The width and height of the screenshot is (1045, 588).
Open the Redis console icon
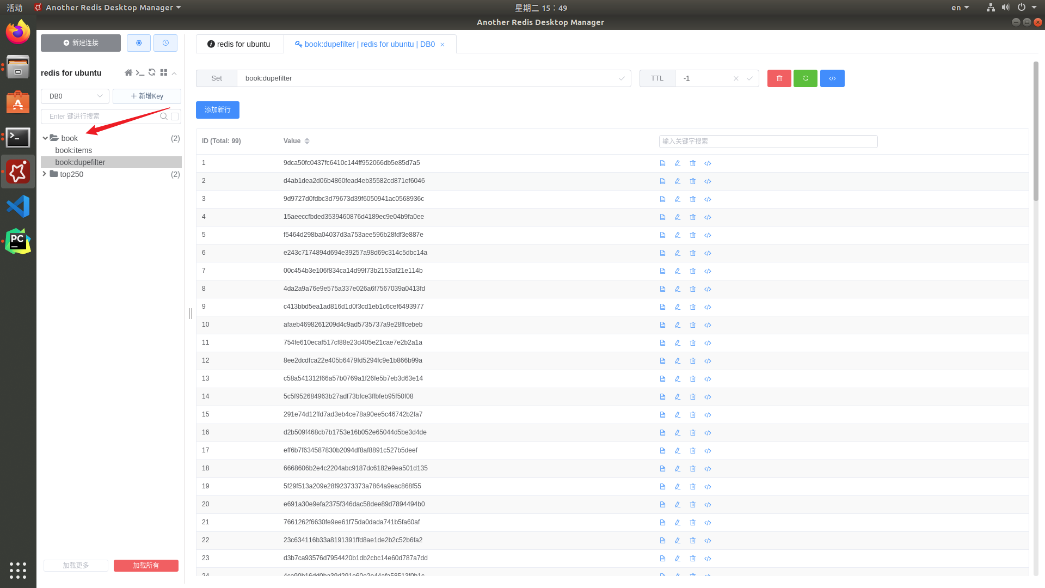140,72
